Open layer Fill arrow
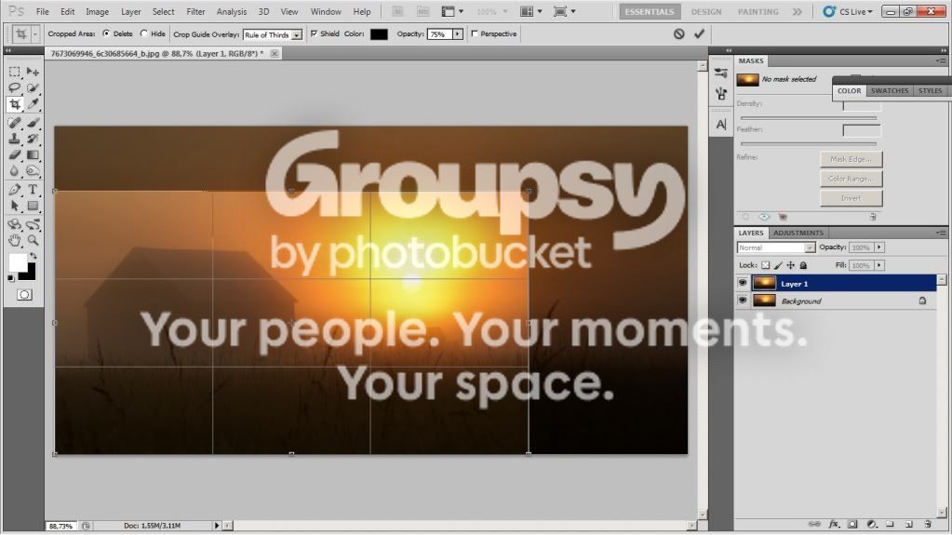 pos(879,265)
